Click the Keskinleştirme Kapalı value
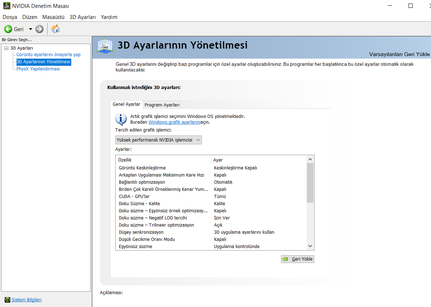Viewport: 431px width, 307px height. pos(236,168)
